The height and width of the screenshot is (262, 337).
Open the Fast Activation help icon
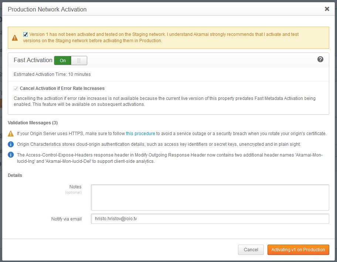(320, 59)
